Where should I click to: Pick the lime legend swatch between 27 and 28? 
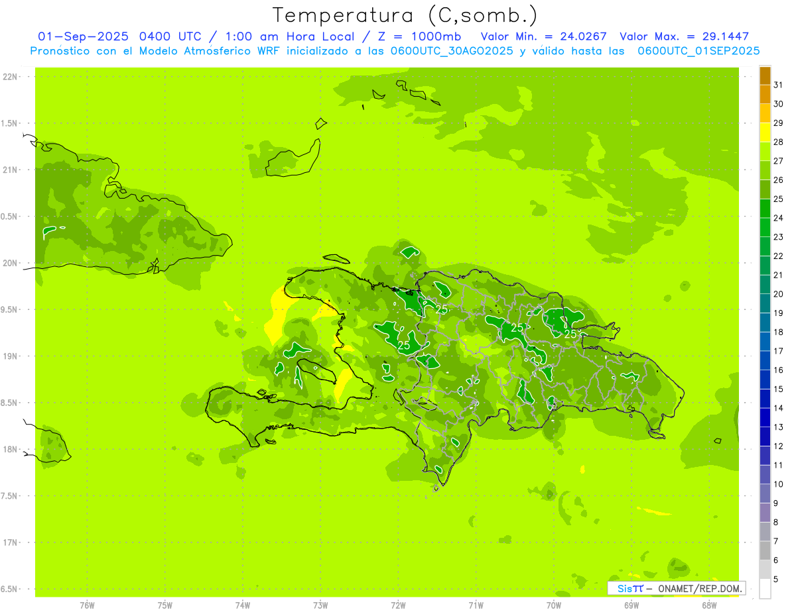[x=765, y=152]
